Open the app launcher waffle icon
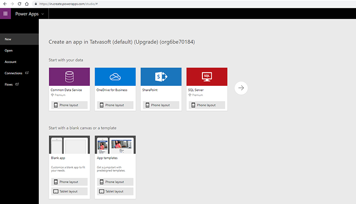 coord(5,13)
